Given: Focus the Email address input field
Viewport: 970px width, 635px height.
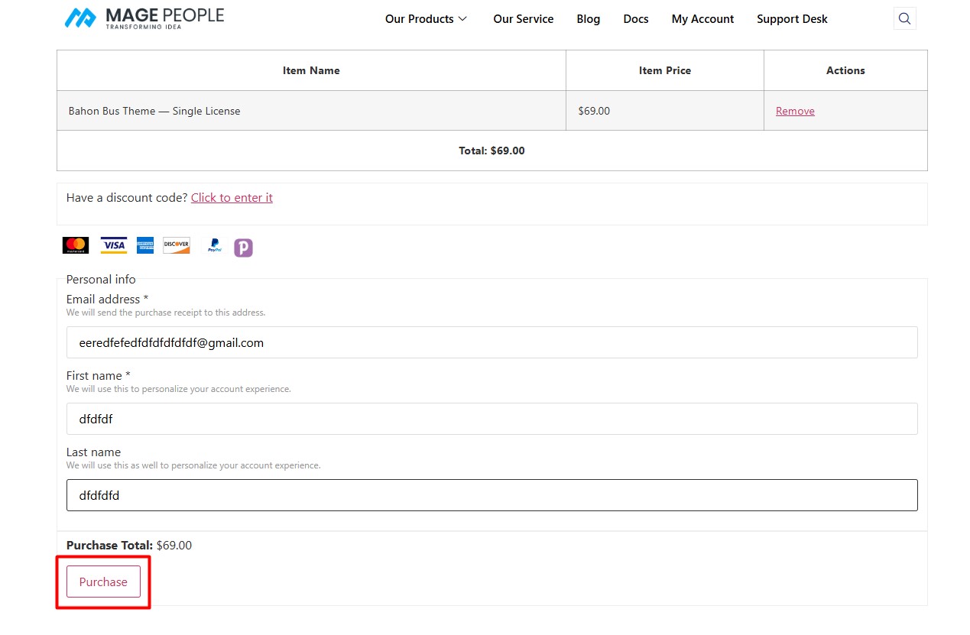Looking at the screenshot, I should (491, 342).
